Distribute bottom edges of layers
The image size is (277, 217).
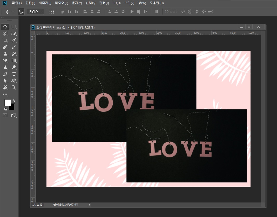[123, 12]
